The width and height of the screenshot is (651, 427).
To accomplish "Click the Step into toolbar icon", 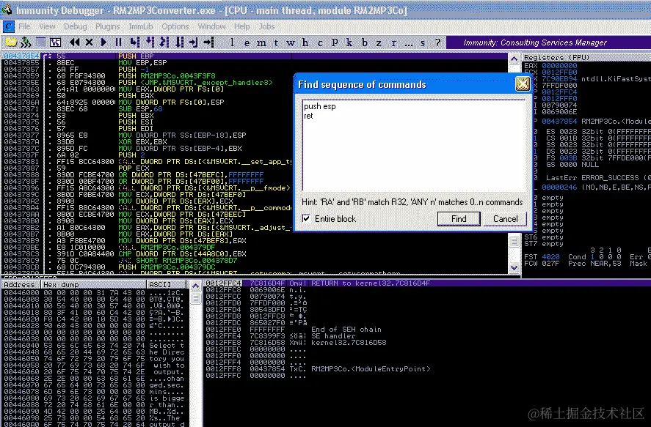I will pyautogui.click(x=135, y=42).
